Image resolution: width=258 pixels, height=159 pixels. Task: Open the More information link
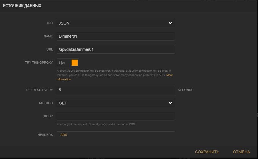170,75
